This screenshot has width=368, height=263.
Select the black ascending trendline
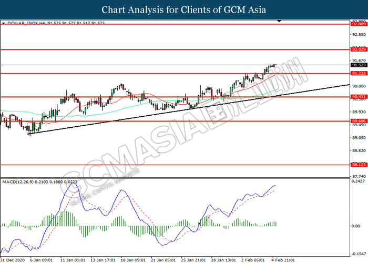tap(188, 109)
